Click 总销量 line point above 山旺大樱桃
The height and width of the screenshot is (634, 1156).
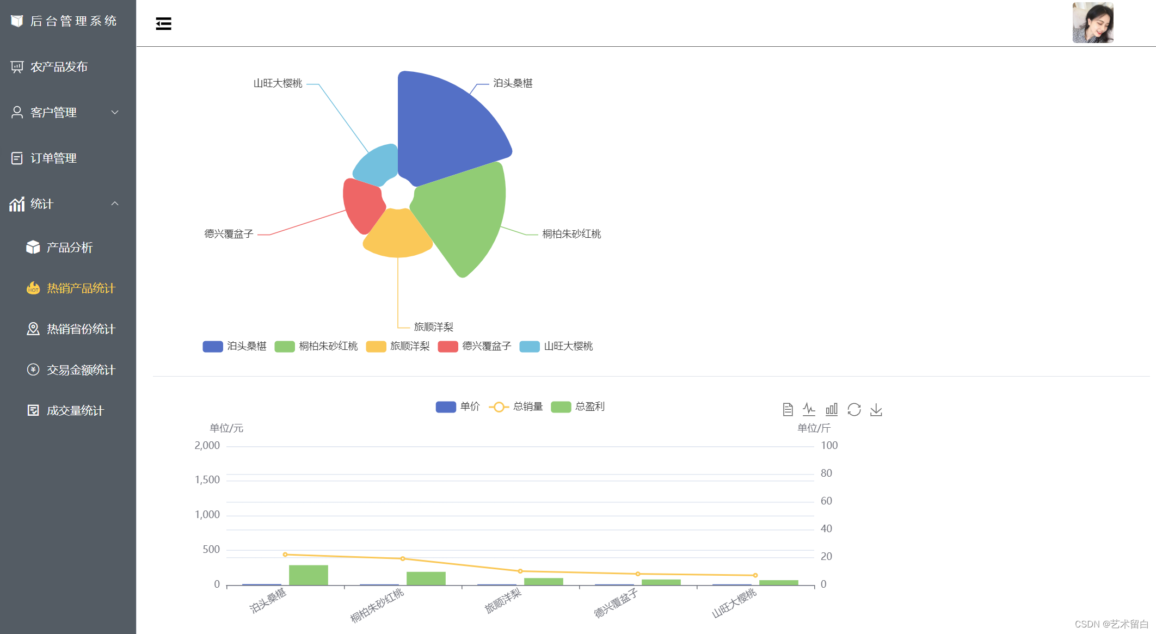click(755, 575)
